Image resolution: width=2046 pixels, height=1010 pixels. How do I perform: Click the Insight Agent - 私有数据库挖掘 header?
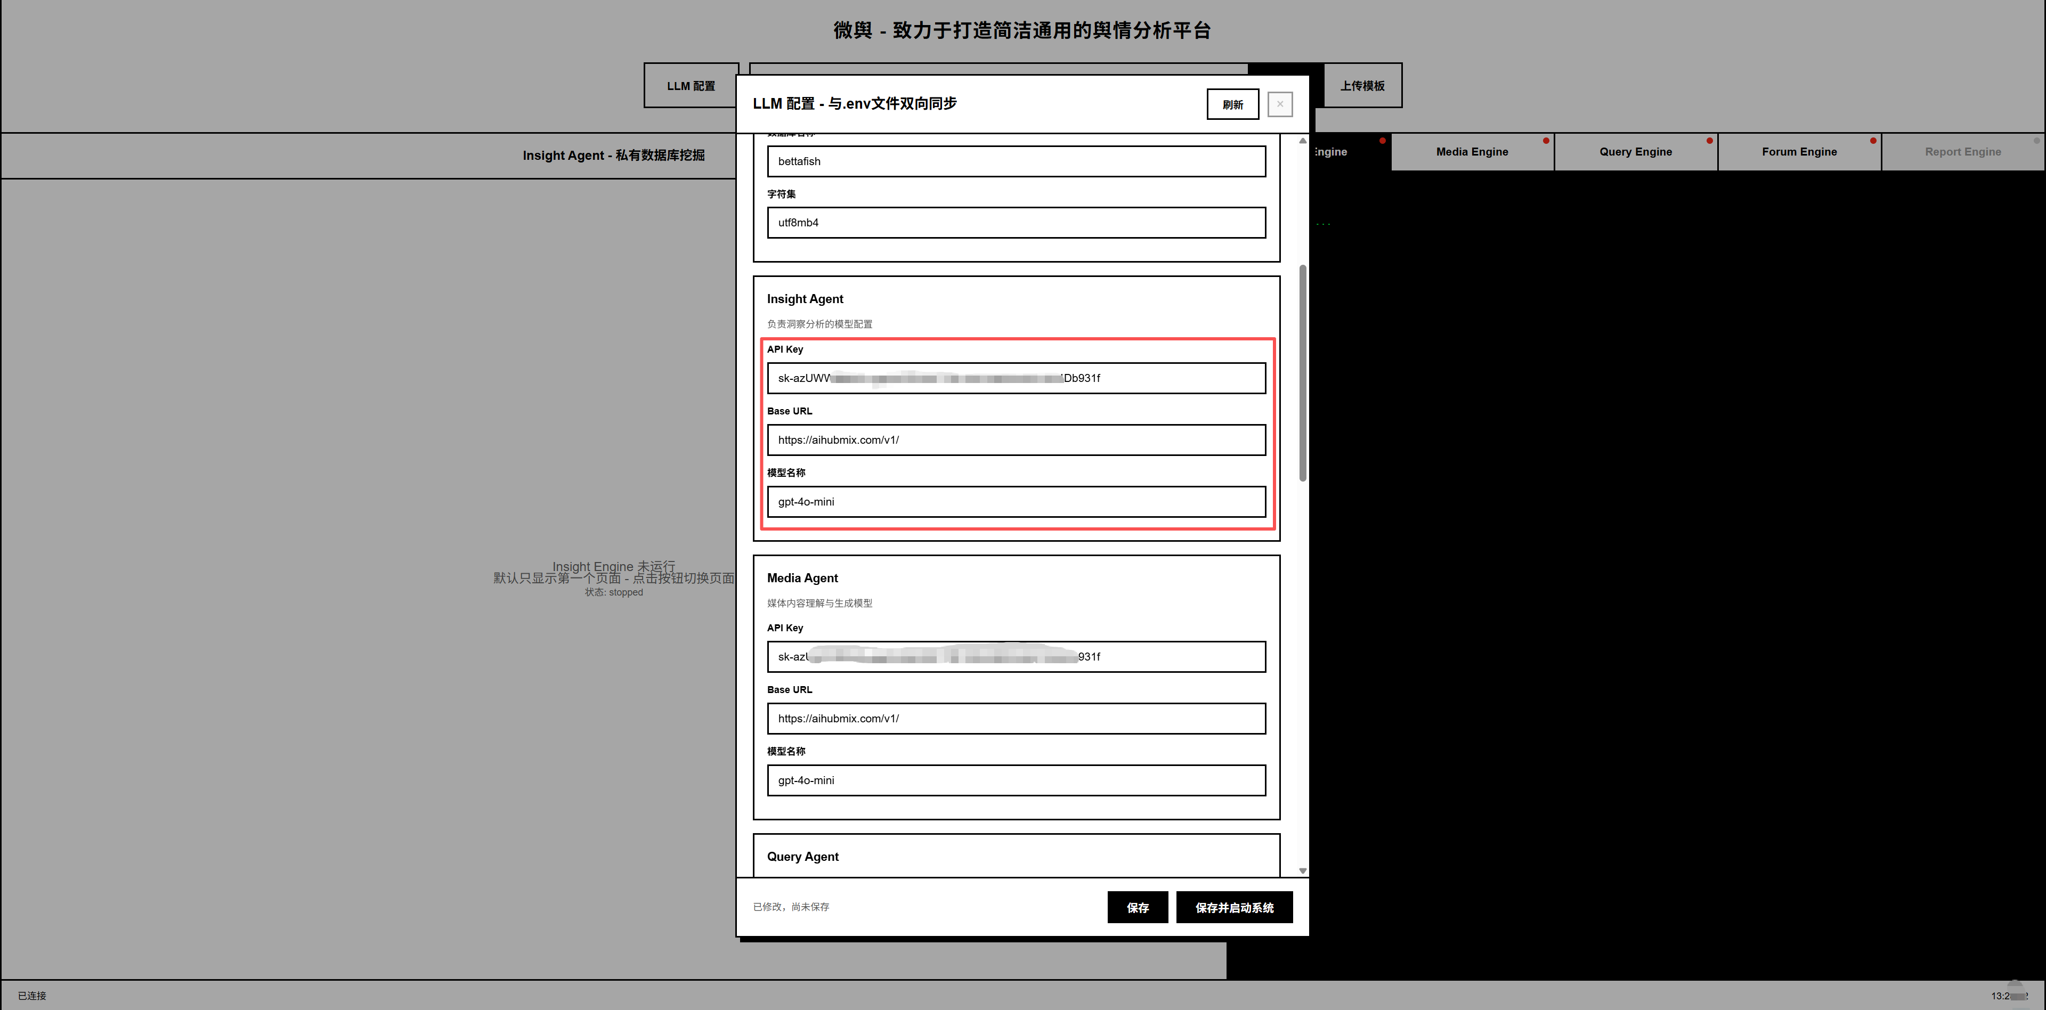tap(613, 156)
